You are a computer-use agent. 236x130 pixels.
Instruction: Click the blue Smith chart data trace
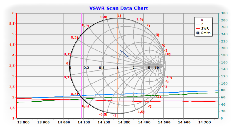pos(124,54)
